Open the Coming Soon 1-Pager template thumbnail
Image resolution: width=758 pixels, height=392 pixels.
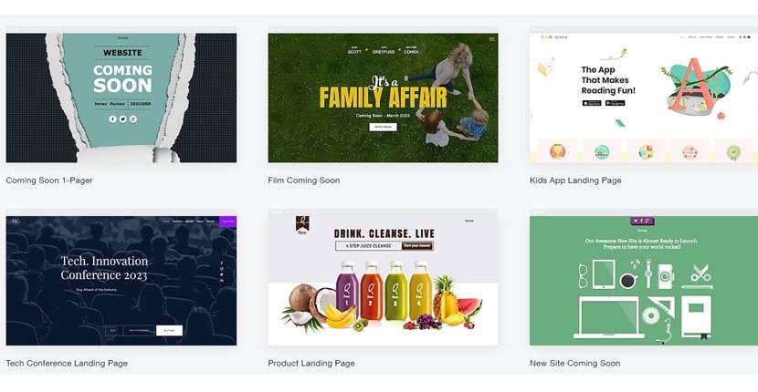(121, 98)
